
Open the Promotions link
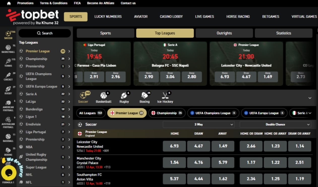(x=25, y=3)
